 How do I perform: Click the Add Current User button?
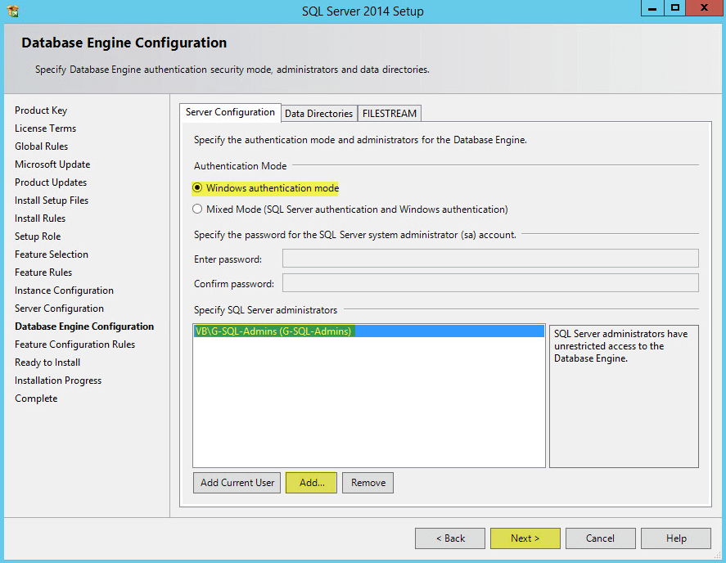click(x=237, y=483)
